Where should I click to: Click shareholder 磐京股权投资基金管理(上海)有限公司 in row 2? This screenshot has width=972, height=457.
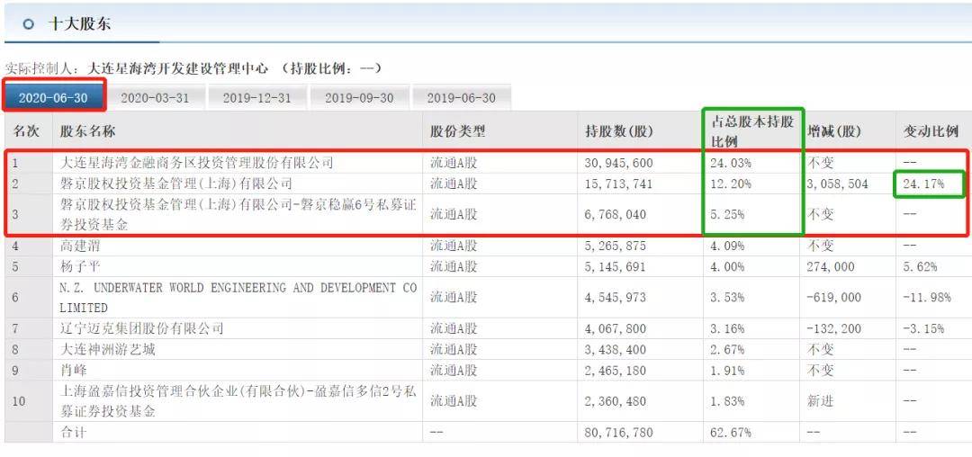(x=175, y=184)
